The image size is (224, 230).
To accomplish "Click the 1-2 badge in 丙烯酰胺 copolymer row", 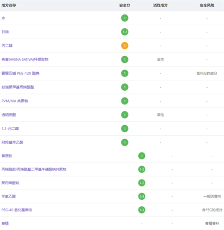I will coord(142,169).
